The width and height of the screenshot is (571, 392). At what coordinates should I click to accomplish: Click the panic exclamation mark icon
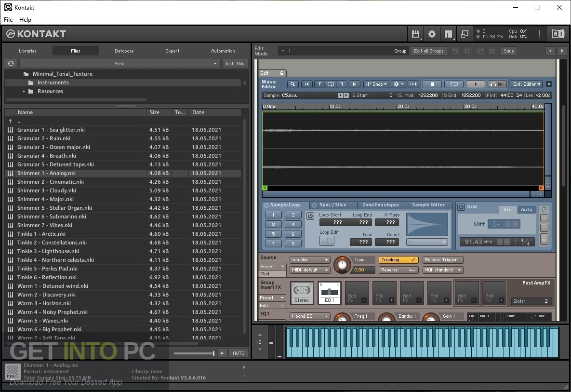(539, 34)
